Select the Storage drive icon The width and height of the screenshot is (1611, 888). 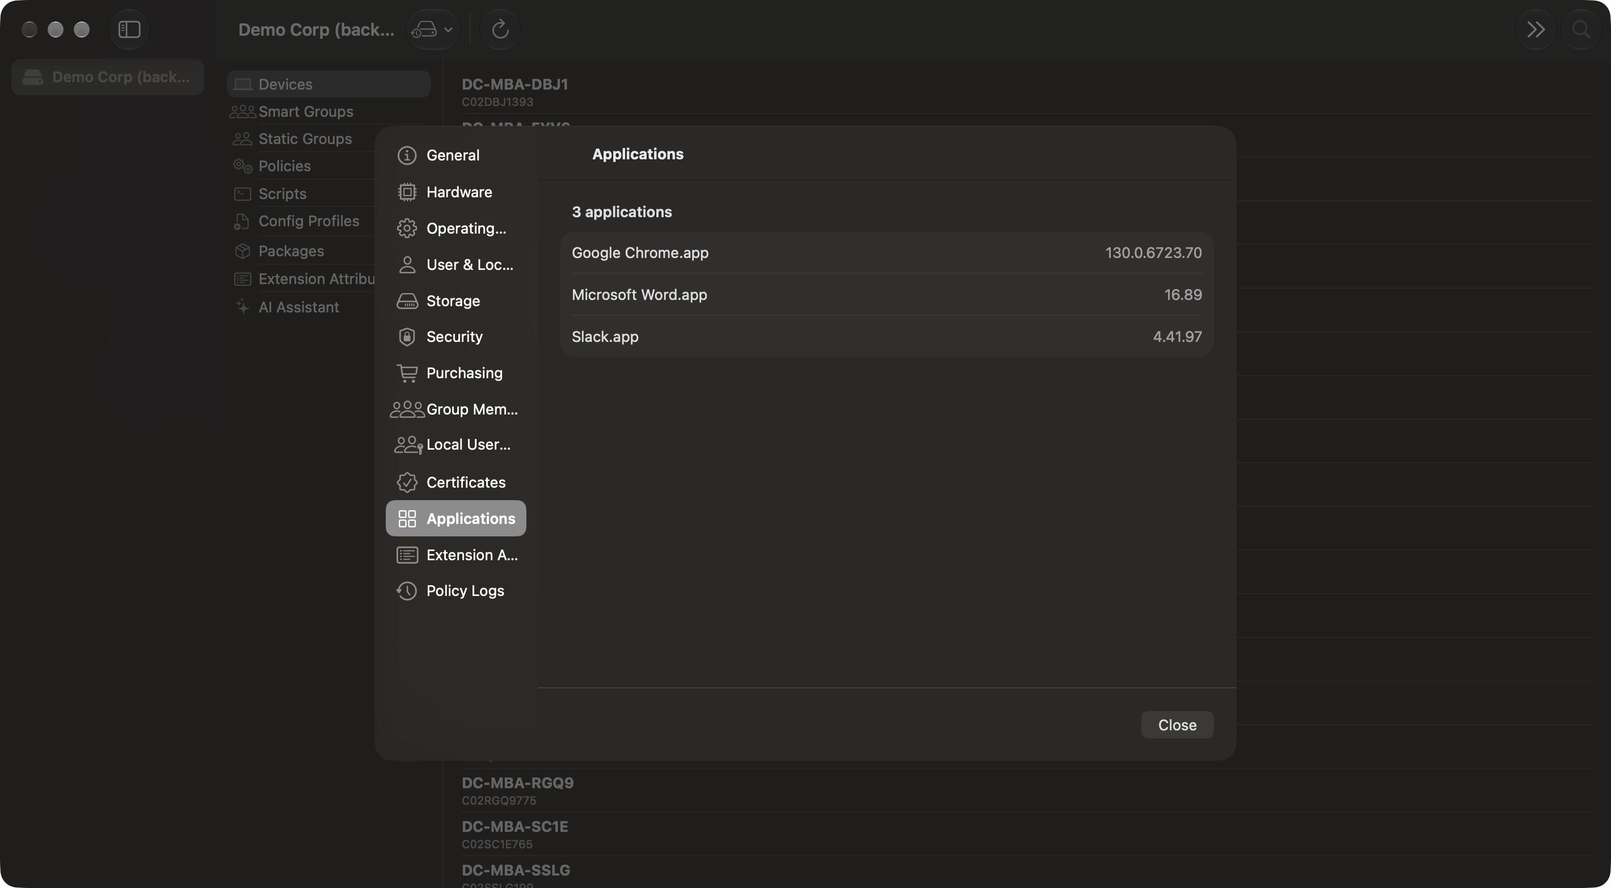[407, 301]
